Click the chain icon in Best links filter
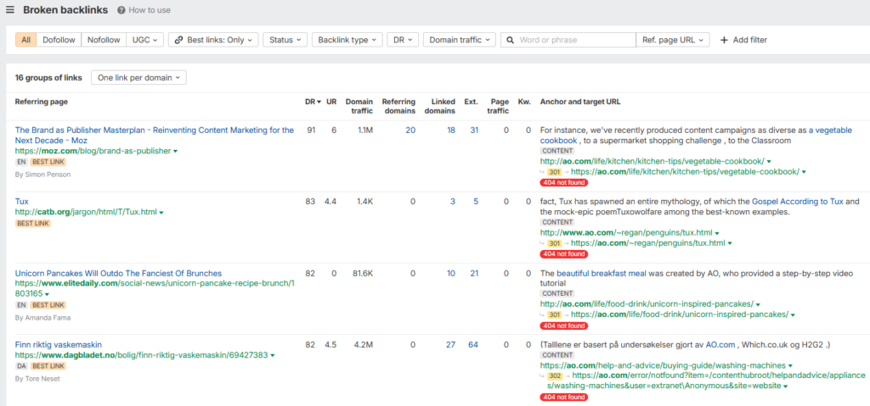Viewport: 870px width, 406px height. (x=178, y=40)
